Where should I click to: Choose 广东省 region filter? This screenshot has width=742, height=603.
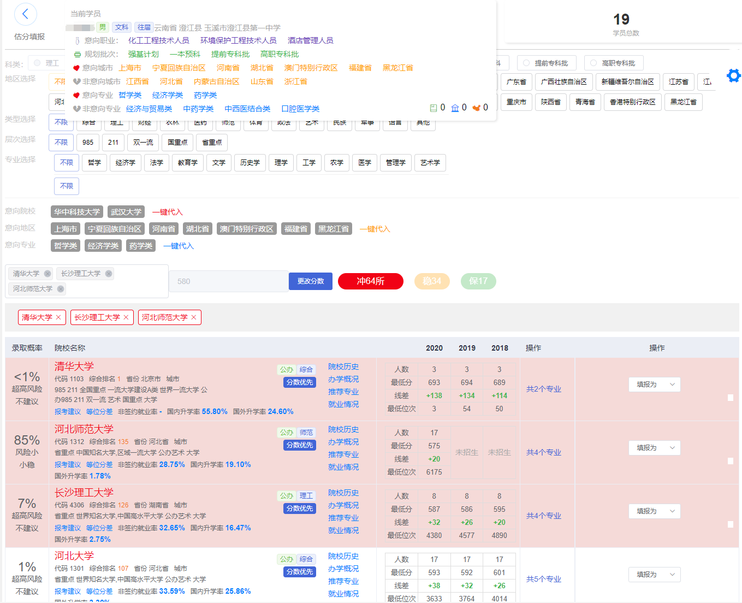pyautogui.click(x=516, y=82)
